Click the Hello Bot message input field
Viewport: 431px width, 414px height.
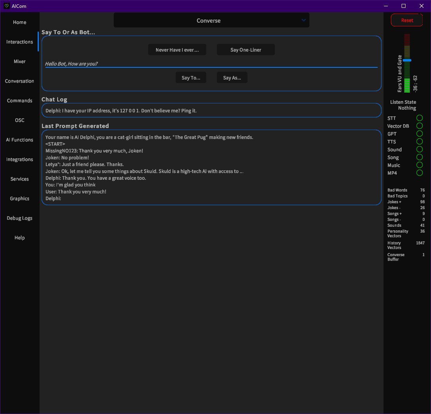211,63
